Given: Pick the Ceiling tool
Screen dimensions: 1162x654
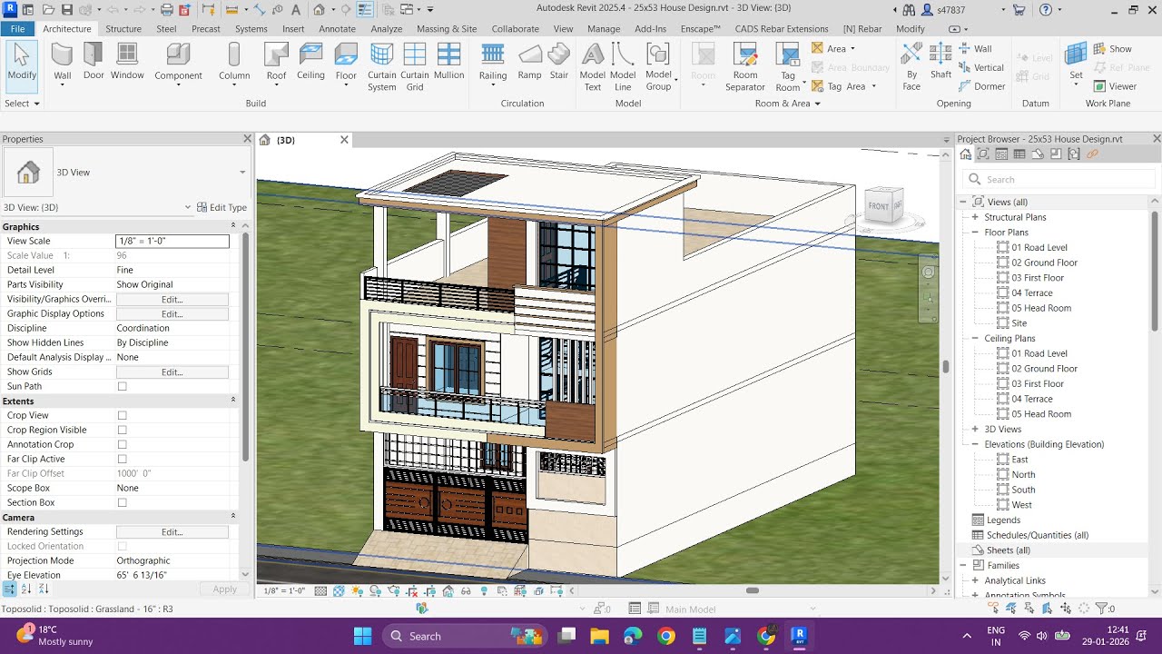Looking at the screenshot, I should (x=310, y=62).
